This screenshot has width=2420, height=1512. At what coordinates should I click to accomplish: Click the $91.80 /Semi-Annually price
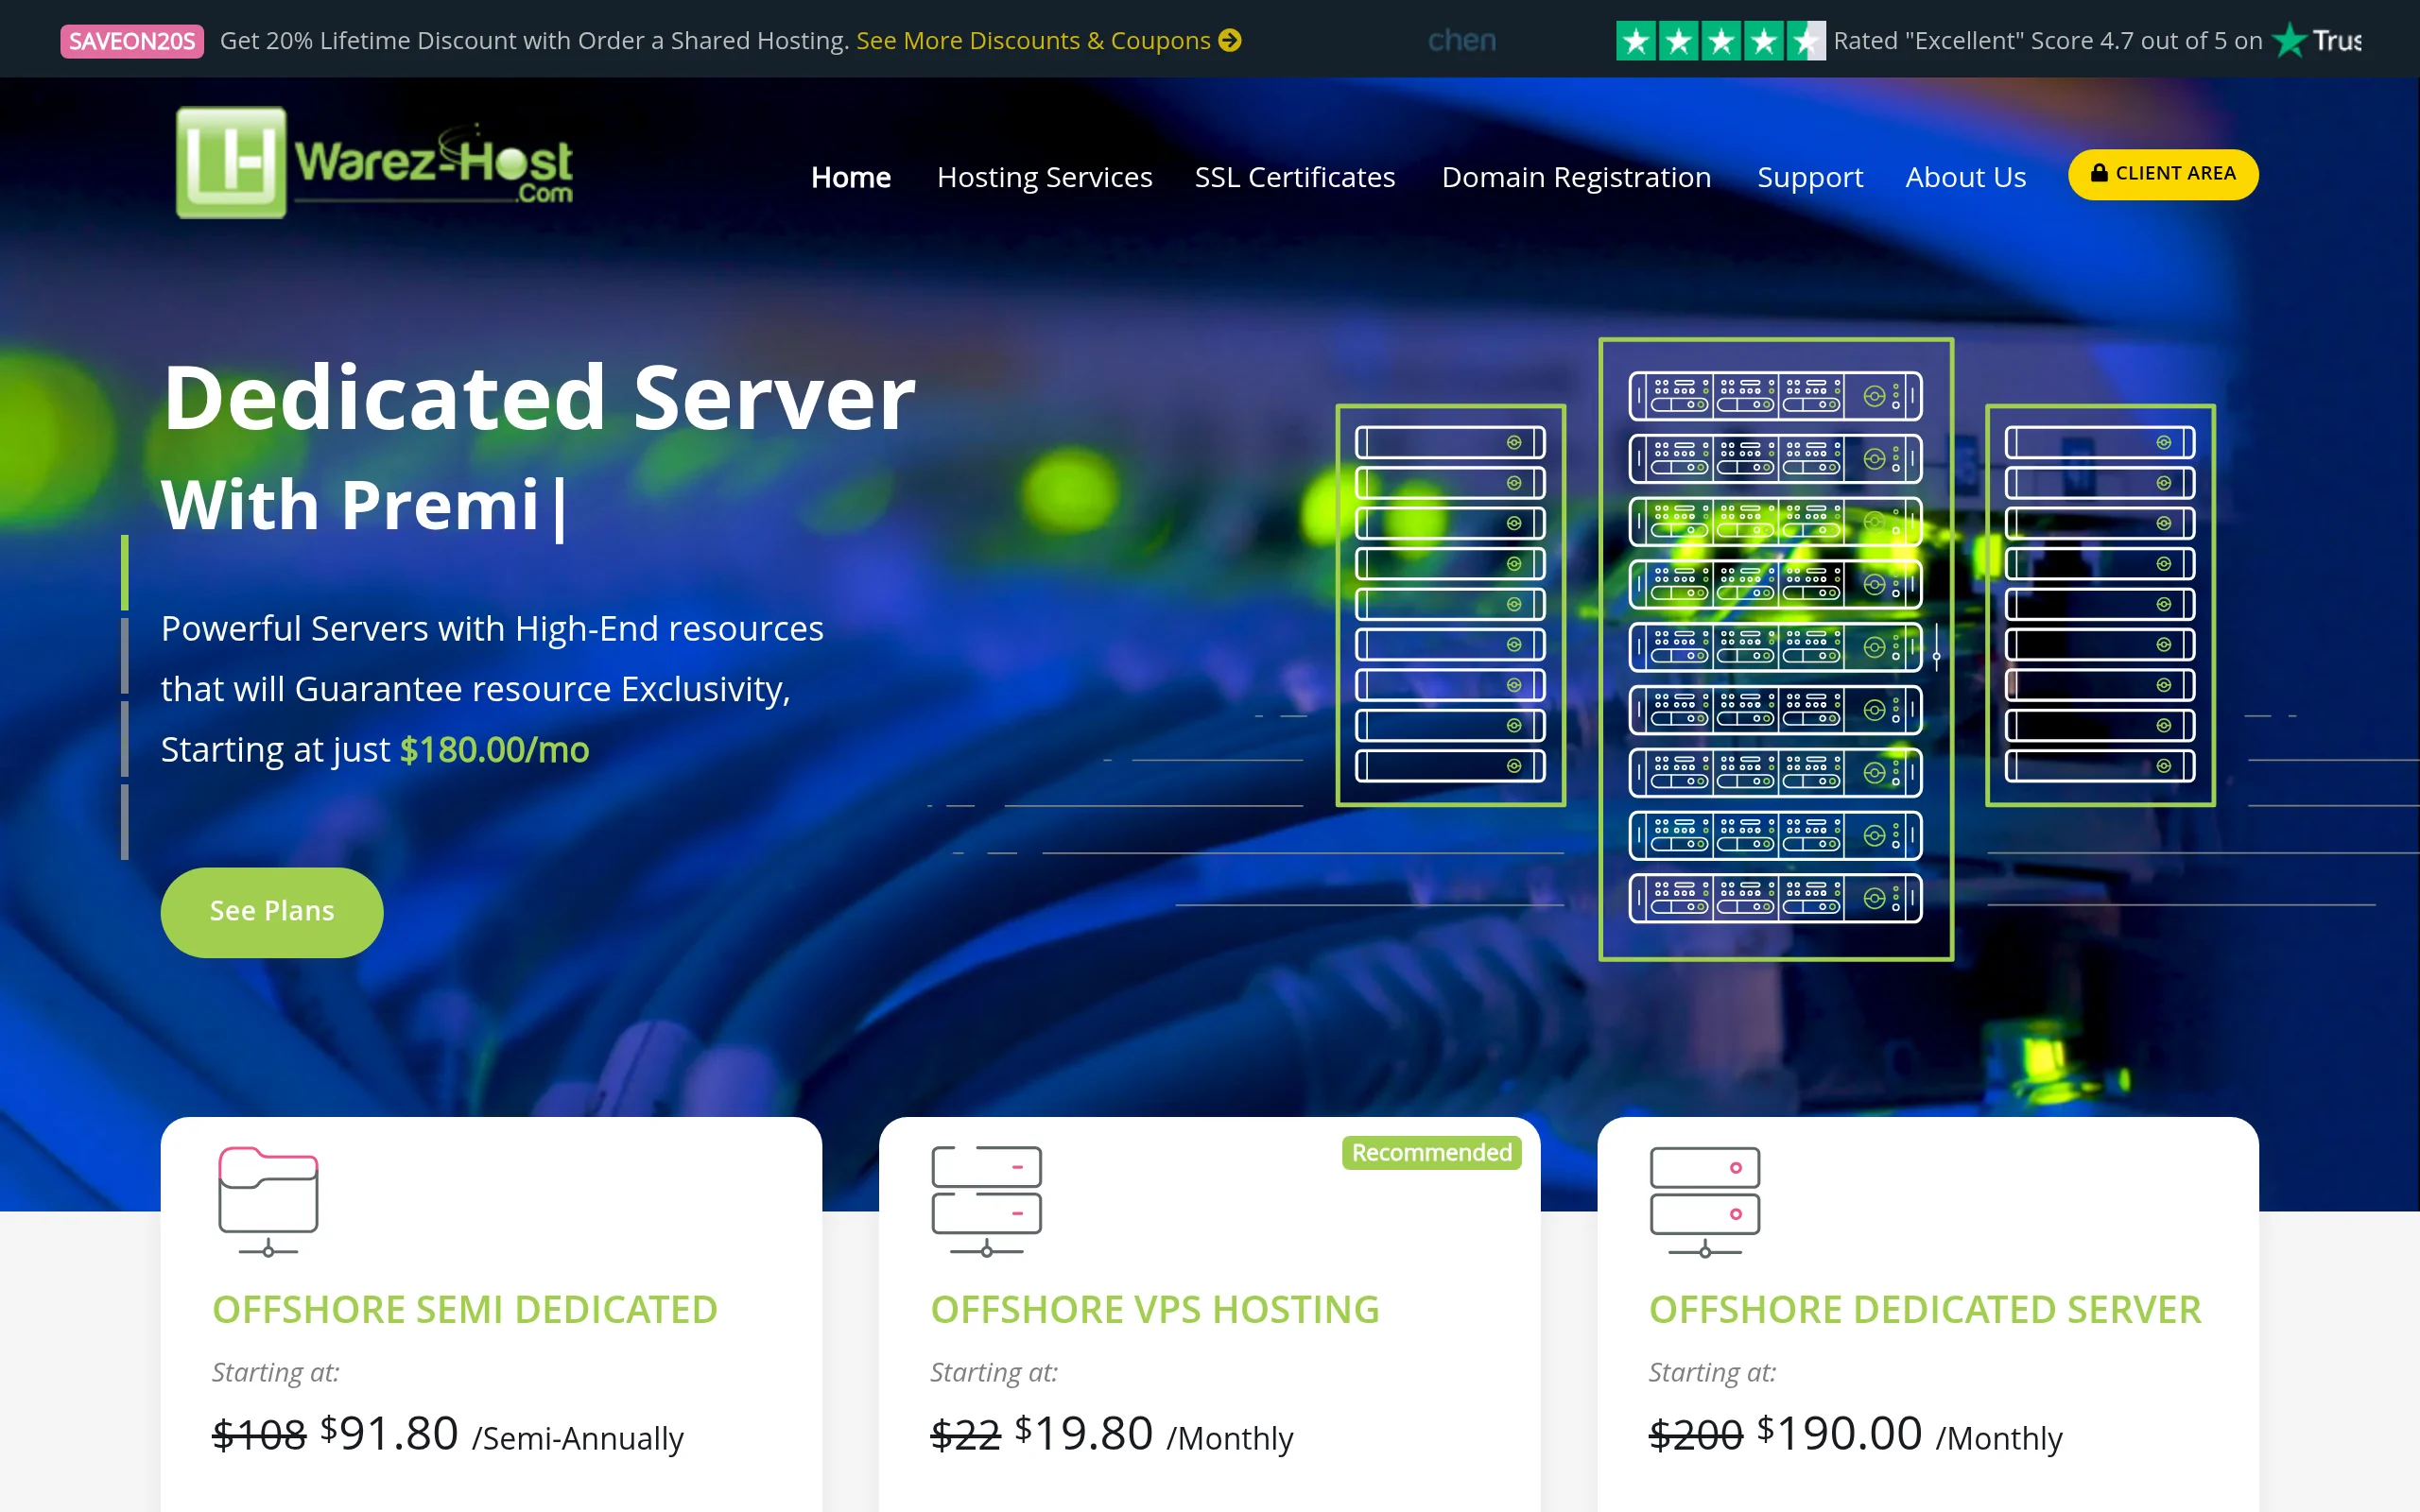[x=501, y=1434]
